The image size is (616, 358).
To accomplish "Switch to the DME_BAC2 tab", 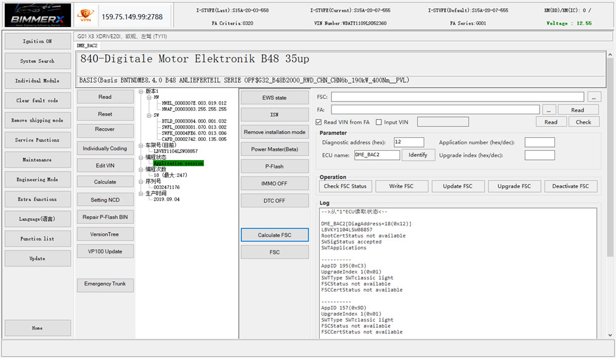I will (87, 46).
